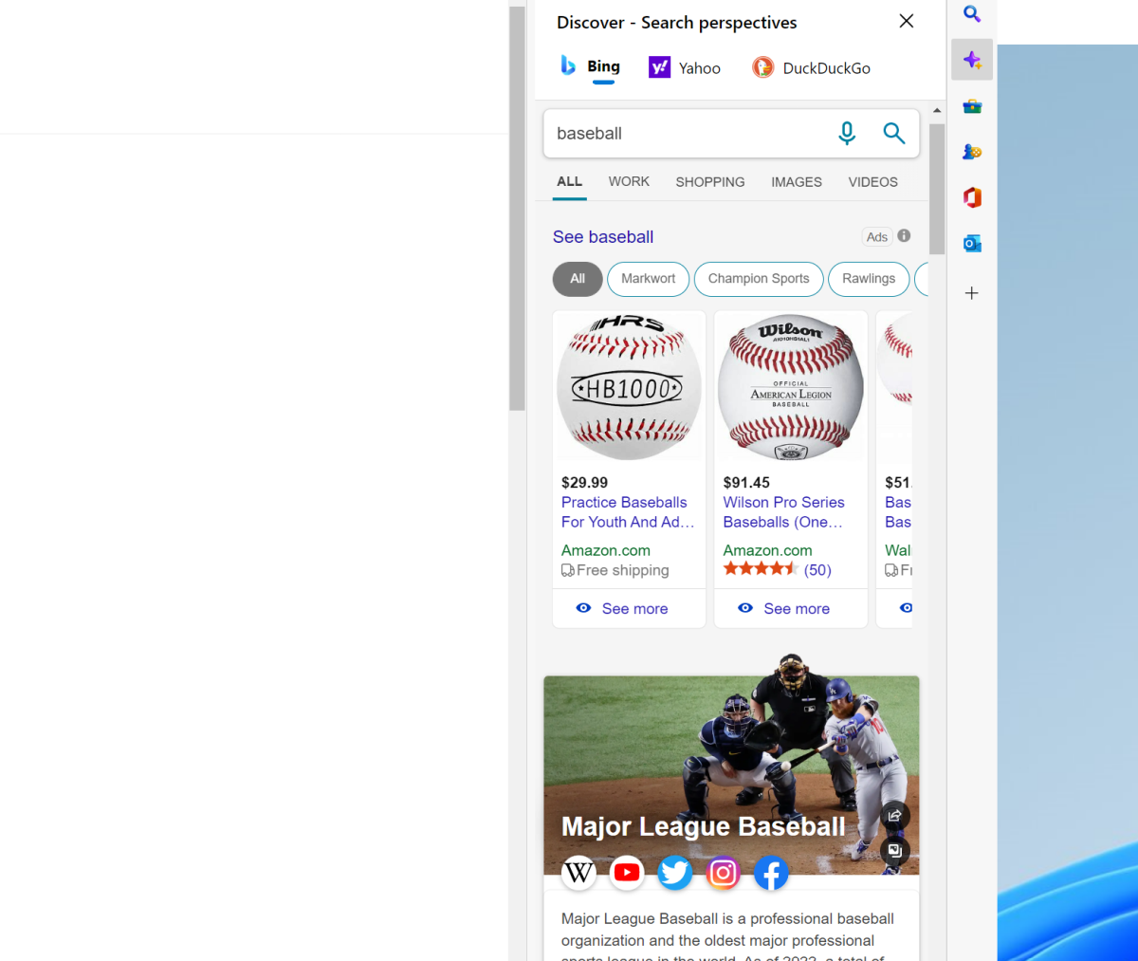Click the Ads label badge
Screen dimensions: 1138x961
(877, 237)
